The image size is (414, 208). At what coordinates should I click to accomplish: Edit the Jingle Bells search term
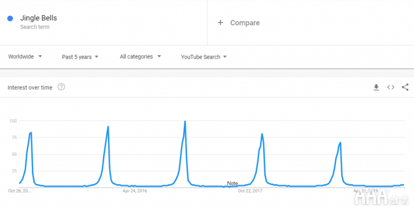point(39,18)
